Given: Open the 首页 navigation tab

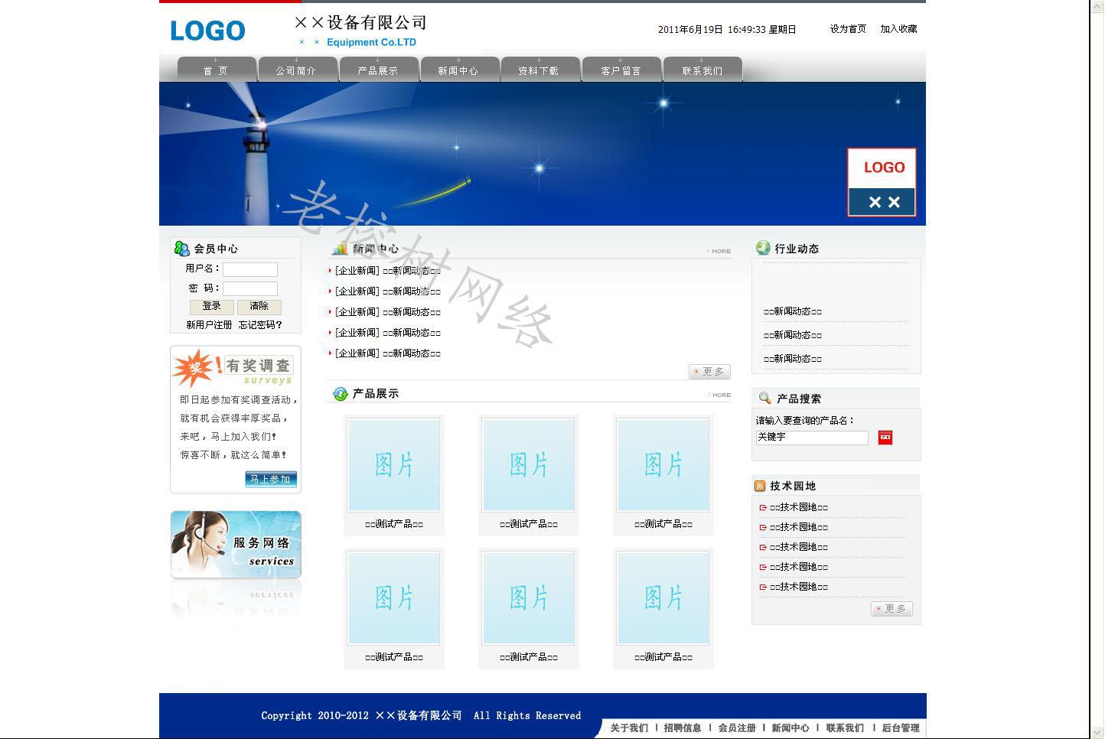Looking at the screenshot, I should (216, 69).
